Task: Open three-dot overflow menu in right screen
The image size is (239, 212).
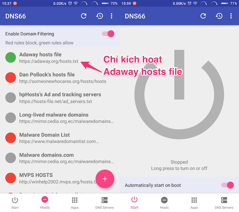Action: click(231, 16)
